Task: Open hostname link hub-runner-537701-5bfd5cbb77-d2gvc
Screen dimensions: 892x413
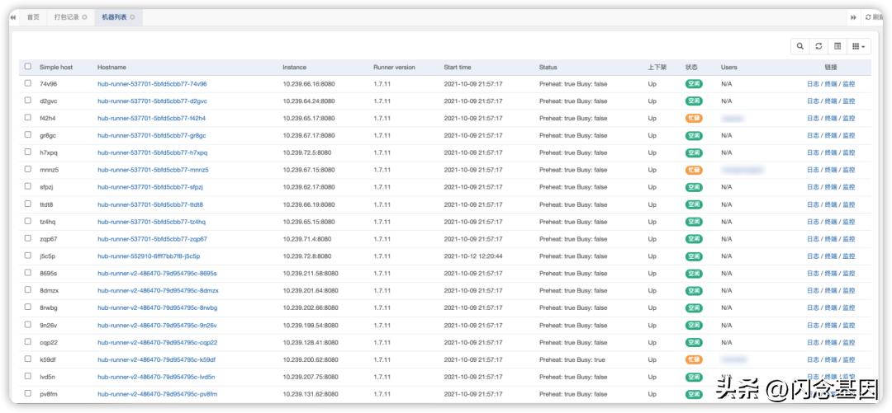Action: 152,101
